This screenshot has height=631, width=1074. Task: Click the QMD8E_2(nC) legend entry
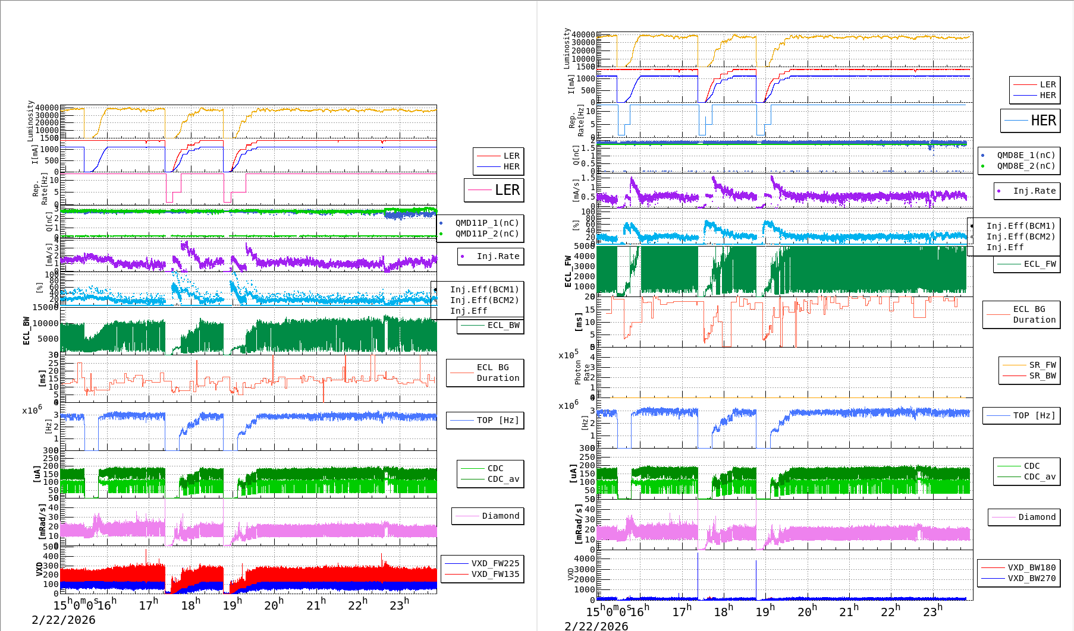tap(1025, 166)
